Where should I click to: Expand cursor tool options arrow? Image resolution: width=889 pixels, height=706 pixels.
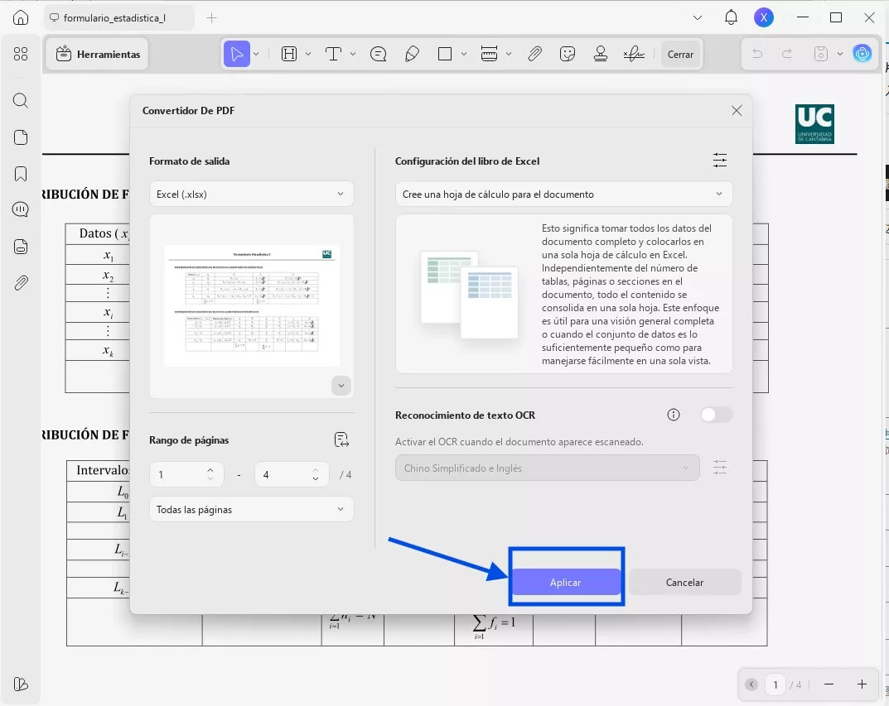(x=256, y=55)
